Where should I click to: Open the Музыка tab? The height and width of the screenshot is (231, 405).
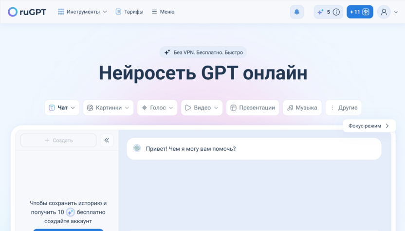tap(302, 107)
